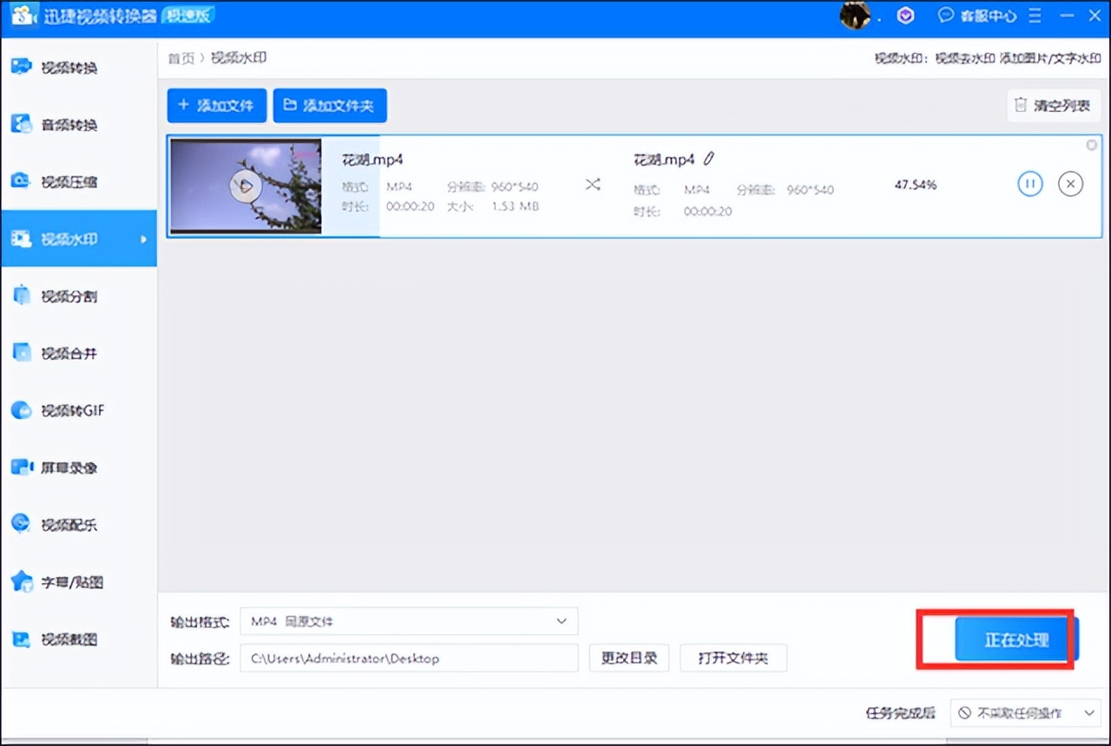This screenshot has height=746, width=1111.
Task: Expand the 视频水印 sidebar submenu arrow
Action: coord(144,239)
